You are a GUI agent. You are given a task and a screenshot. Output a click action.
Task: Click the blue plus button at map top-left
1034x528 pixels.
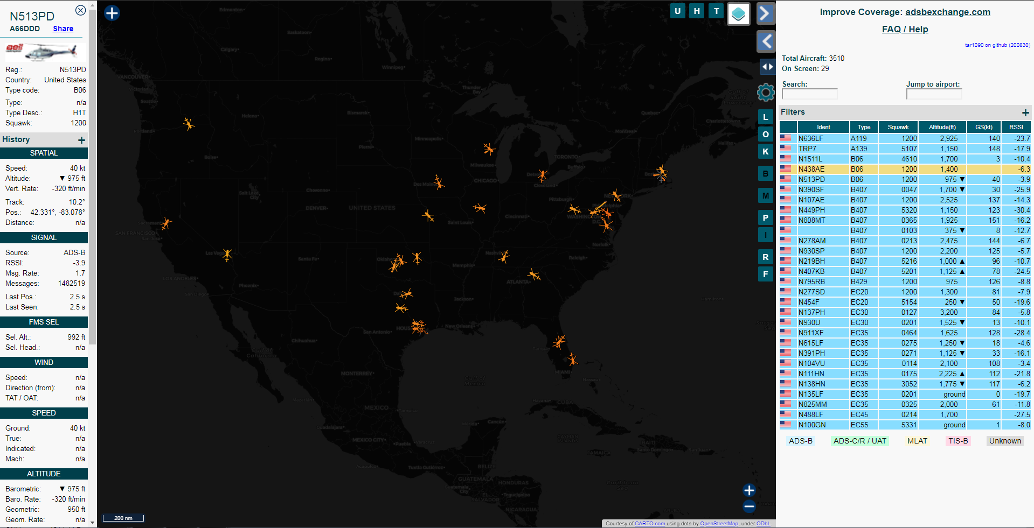pyautogui.click(x=112, y=13)
